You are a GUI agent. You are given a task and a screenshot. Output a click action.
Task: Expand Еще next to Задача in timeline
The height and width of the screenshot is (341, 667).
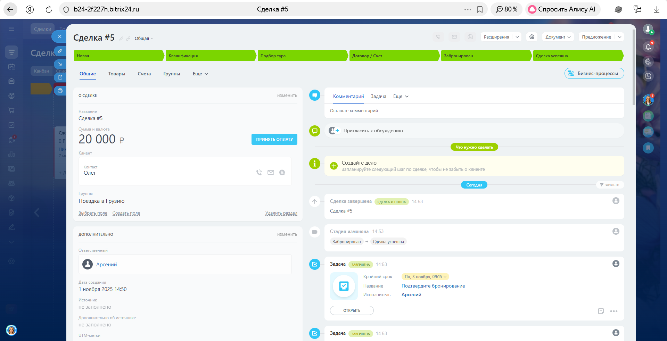401,96
